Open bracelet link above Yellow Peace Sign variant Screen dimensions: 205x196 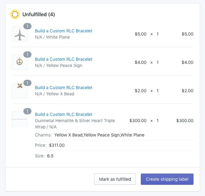pyautogui.click(x=64, y=59)
